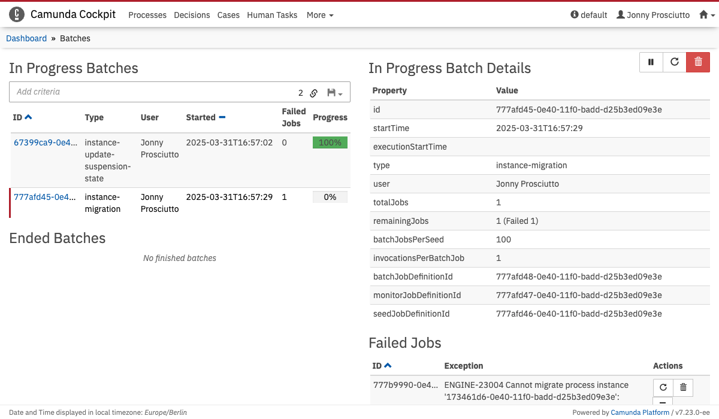Retry the batch using the refresh icon
The image size is (719, 419).
pos(675,62)
